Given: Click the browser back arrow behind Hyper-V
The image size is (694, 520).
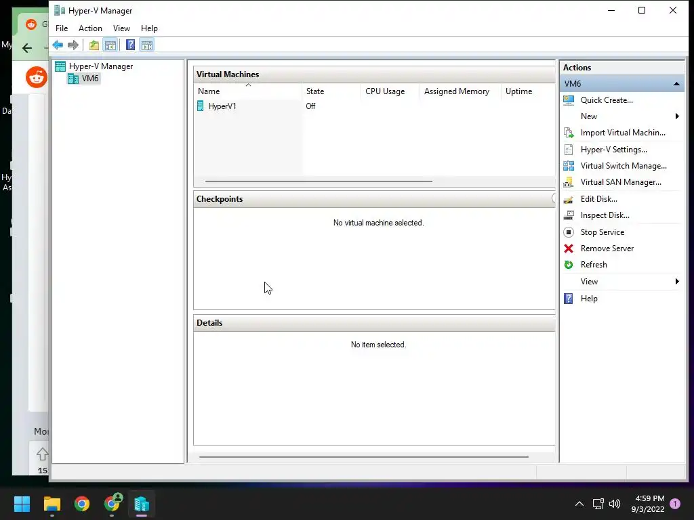Looking at the screenshot, I should 27,48.
